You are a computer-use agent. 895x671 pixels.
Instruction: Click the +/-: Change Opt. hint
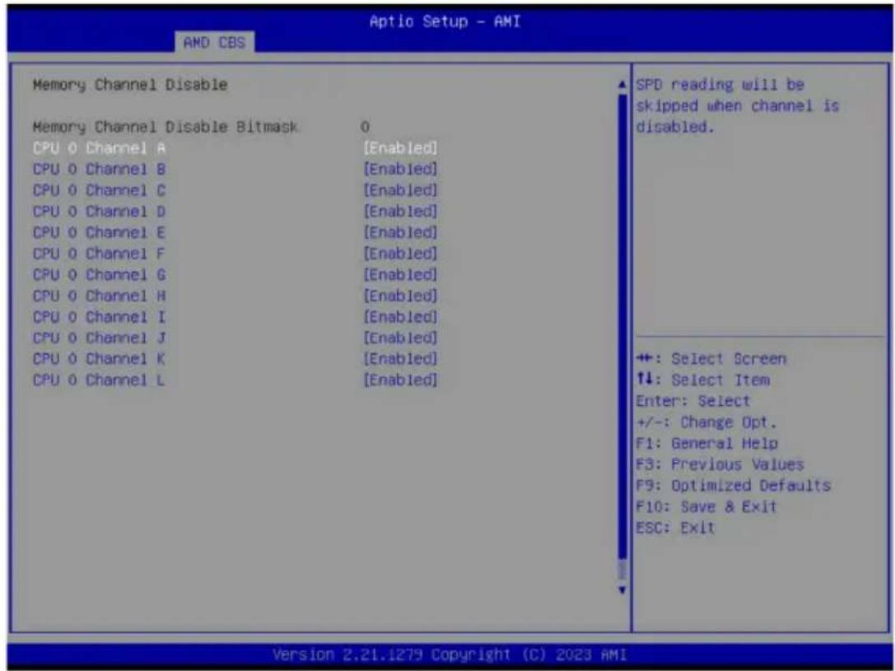click(x=706, y=423)
